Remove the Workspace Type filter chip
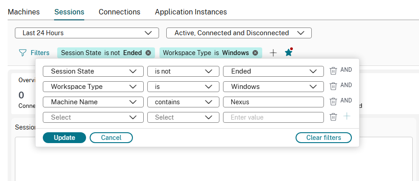The image size is (419, 181). (255, 53)
